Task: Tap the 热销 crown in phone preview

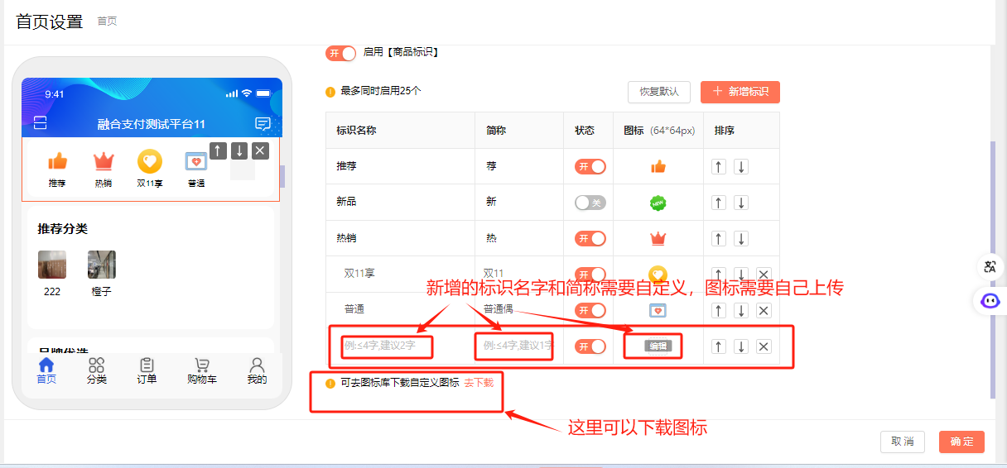Action: [104, 170]
